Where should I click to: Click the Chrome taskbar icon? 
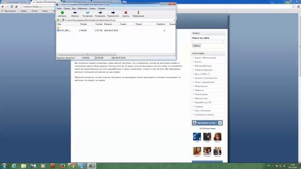click(72, 166)
